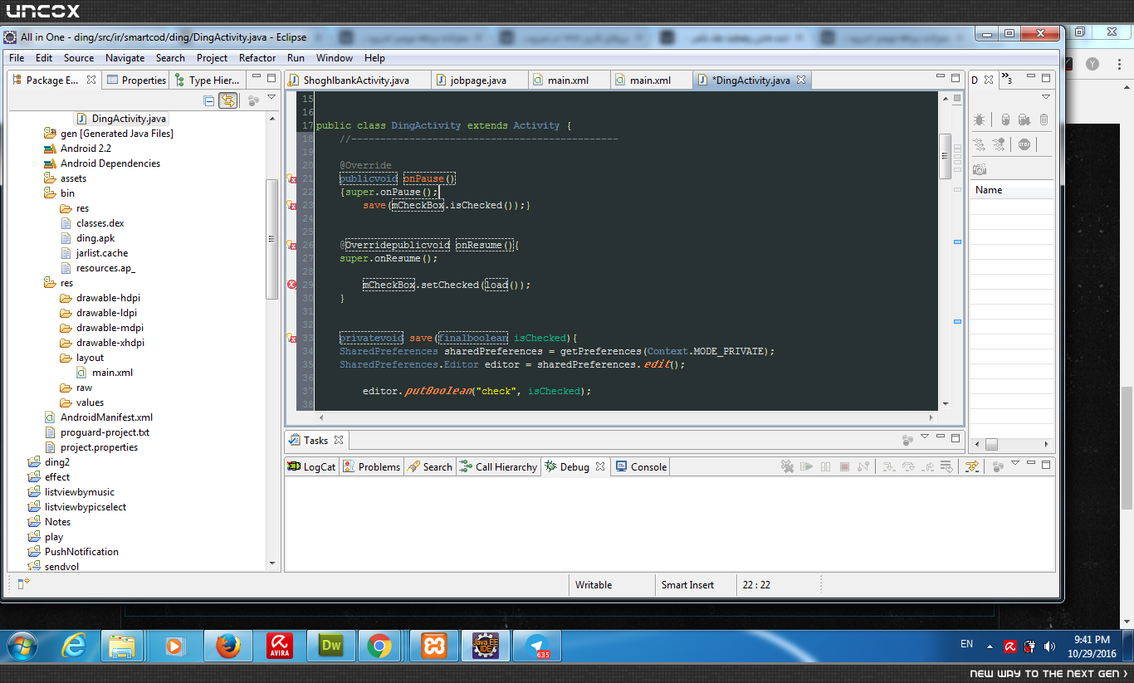The width and height of the screenshot is (1134, 683).
Task: Click the Step Into icon in Debug view
Action: [888, 467]
